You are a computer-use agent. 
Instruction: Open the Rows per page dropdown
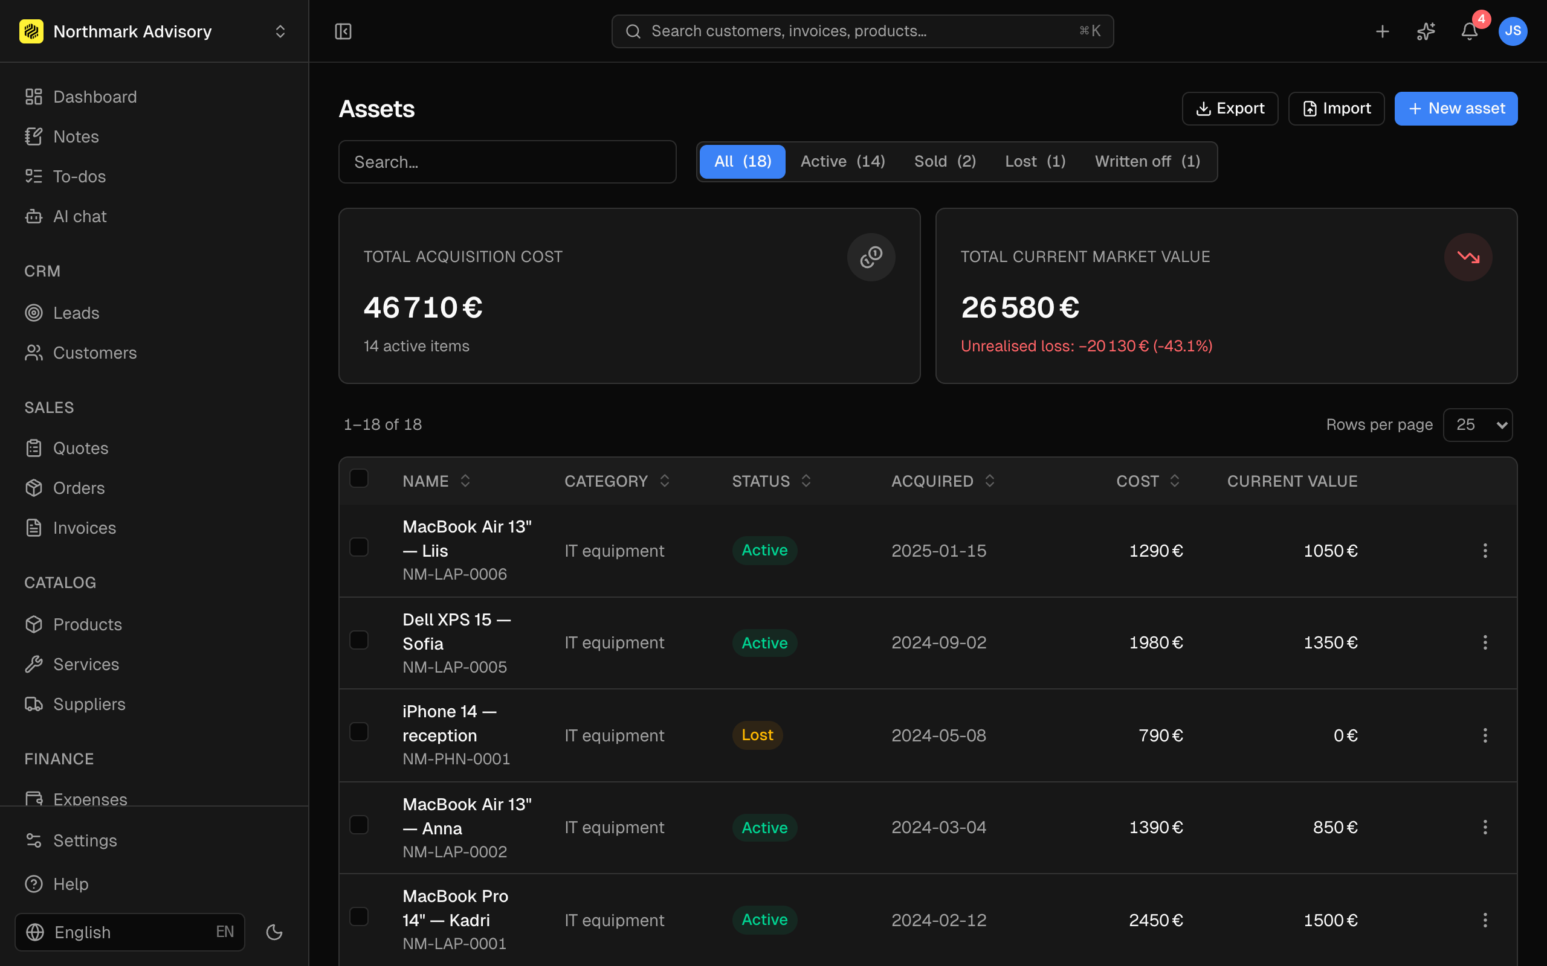(x=1478, y=425)
